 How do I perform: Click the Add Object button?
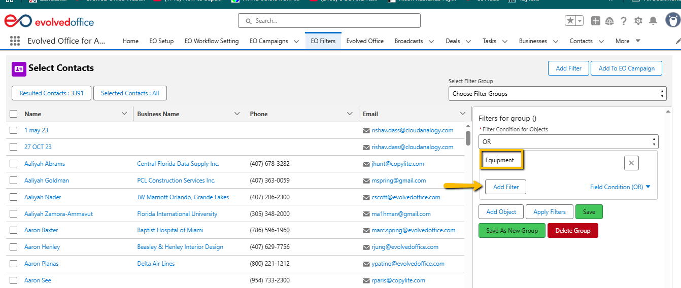point(501,212)
